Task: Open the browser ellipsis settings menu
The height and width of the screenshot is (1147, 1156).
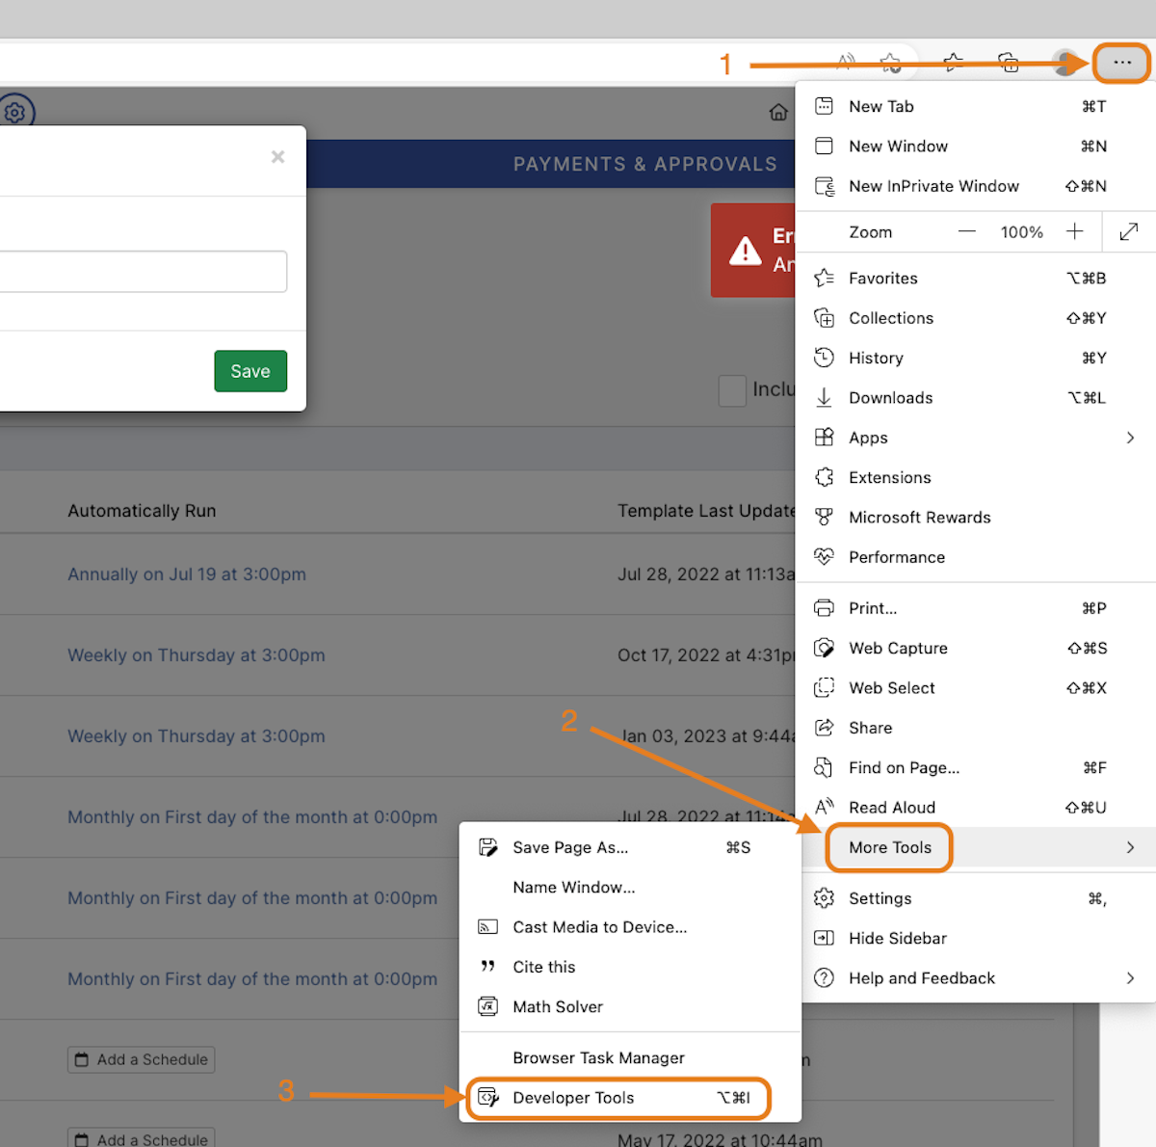Action: [1122, 64]
